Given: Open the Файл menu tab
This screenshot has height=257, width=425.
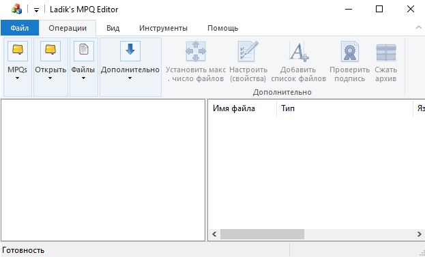Looking at the screenshot, I should click(x=20, y=28).
